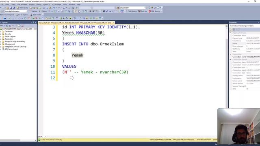The height and width of the screenshot is (146, 260).
Task: Select the Management folder
Action: 10,44
